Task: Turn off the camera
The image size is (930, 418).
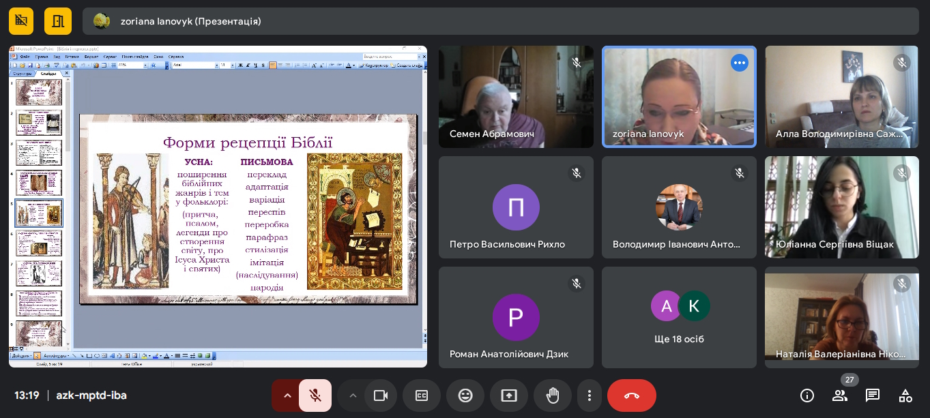Action: 381,395
